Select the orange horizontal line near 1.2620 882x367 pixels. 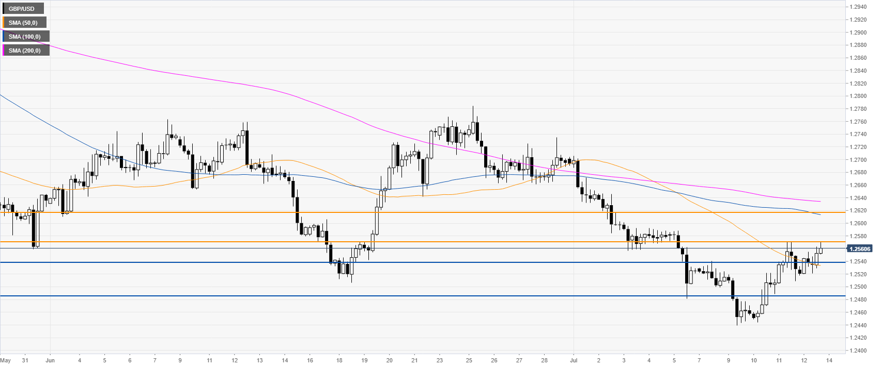point(413,212)
